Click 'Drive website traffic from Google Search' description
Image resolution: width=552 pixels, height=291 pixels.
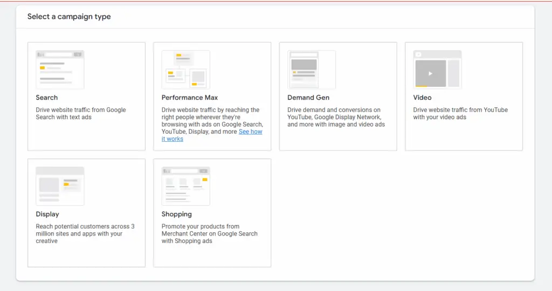(x=81, y=114)
